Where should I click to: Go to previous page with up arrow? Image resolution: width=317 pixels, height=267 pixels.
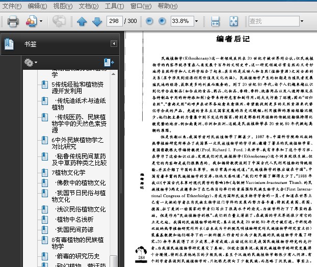82,21
